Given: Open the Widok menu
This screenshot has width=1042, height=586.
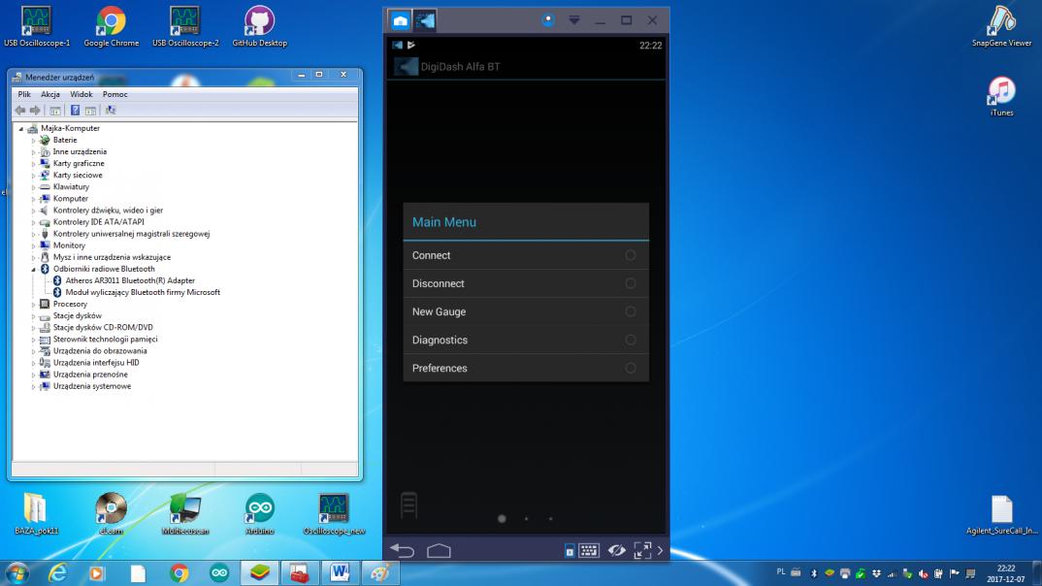Looking at the screenshot, I should tap(81, 94).
